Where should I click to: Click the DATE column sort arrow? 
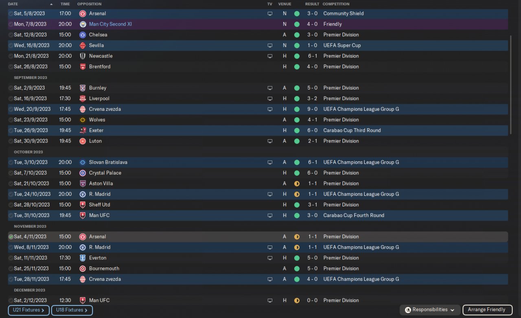pyautogui.click(x=51, y=4)
